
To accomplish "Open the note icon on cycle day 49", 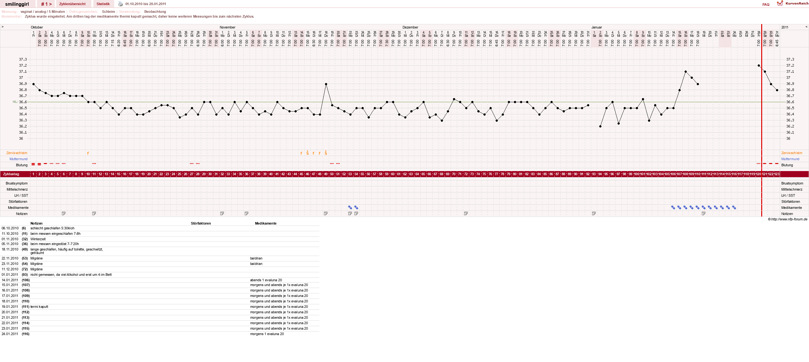I will (326, 214).
